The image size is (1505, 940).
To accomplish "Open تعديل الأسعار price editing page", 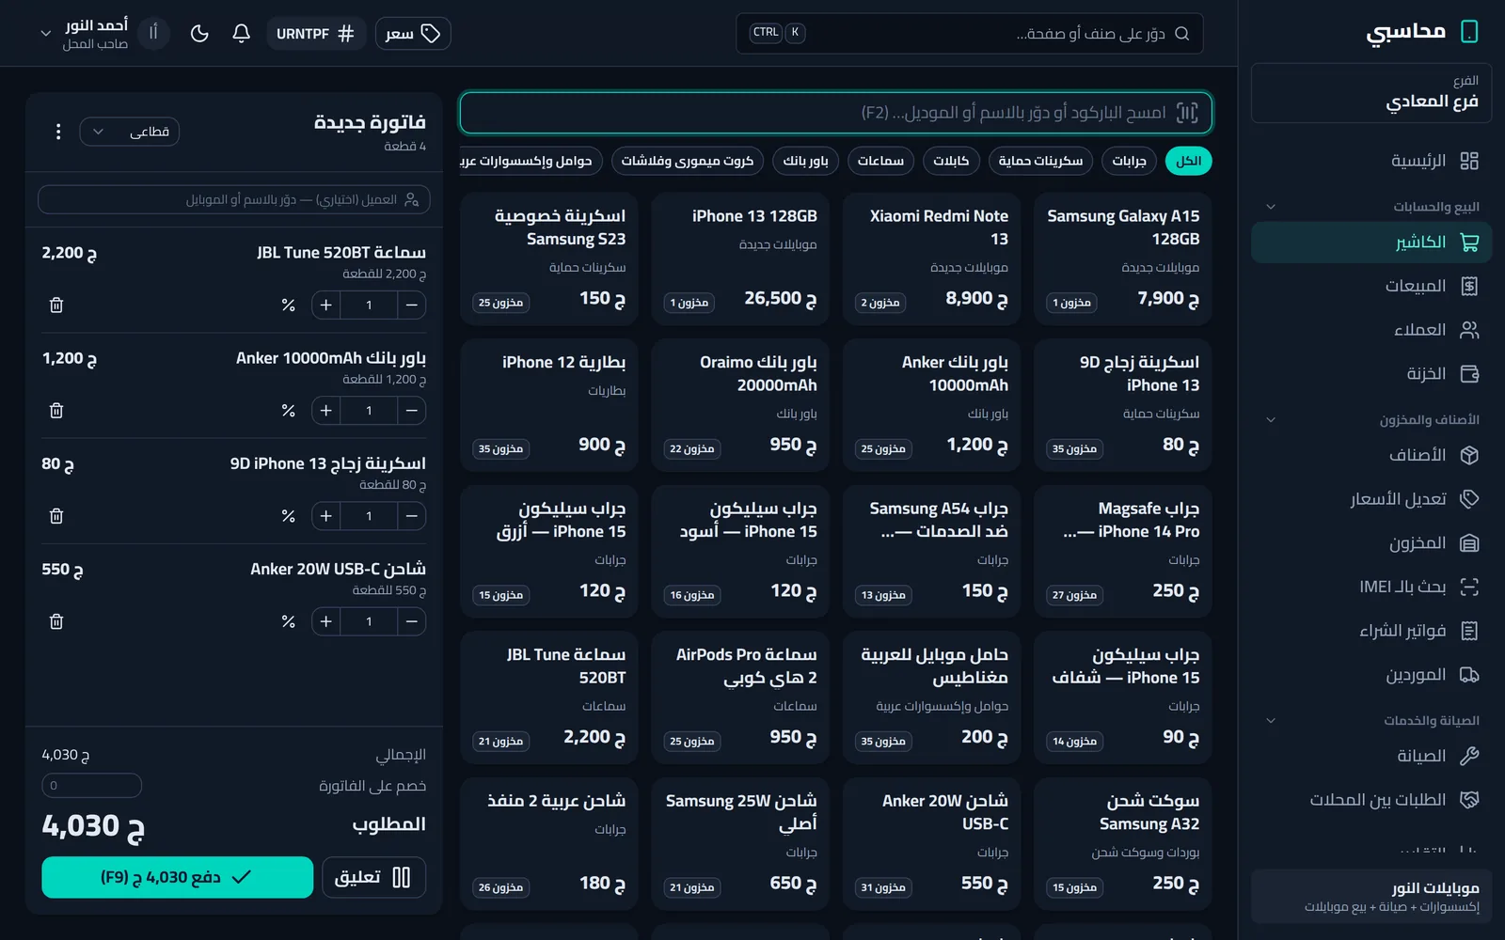I will [x=1371, y=499].
